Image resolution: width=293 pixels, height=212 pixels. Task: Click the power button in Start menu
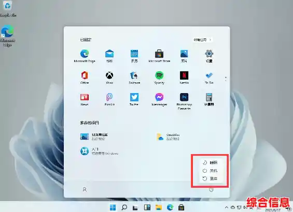tap(211, 190)
